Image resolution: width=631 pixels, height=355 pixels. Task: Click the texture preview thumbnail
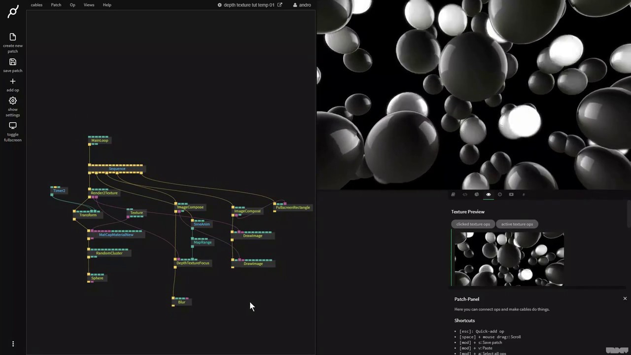tap(509, 259)
